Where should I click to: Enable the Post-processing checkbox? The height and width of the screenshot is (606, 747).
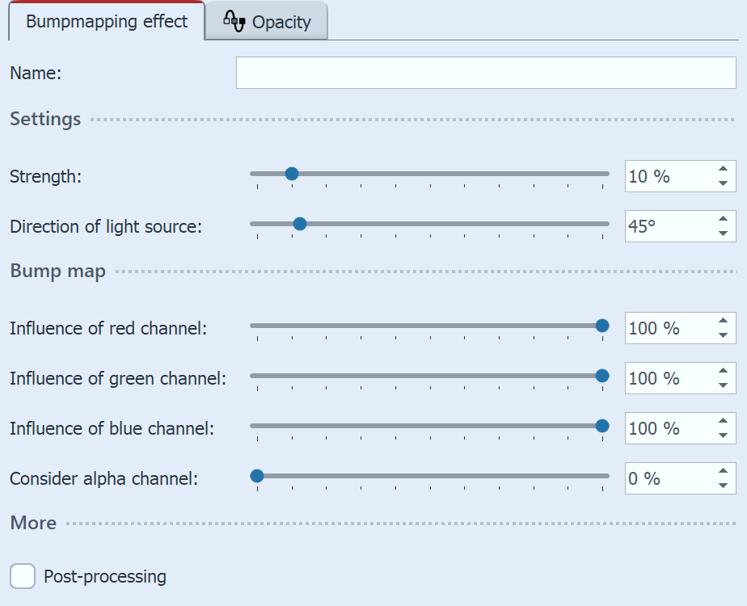click(x=22, y=576)
